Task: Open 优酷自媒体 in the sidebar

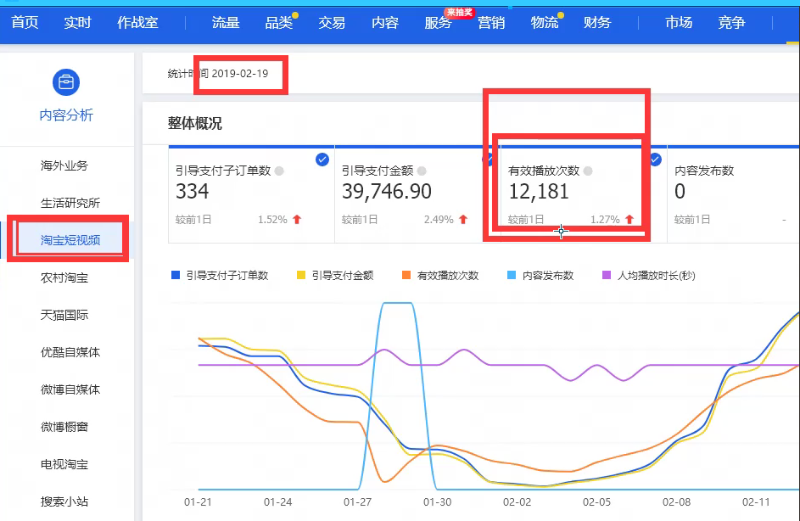Action: click(70, 352)
